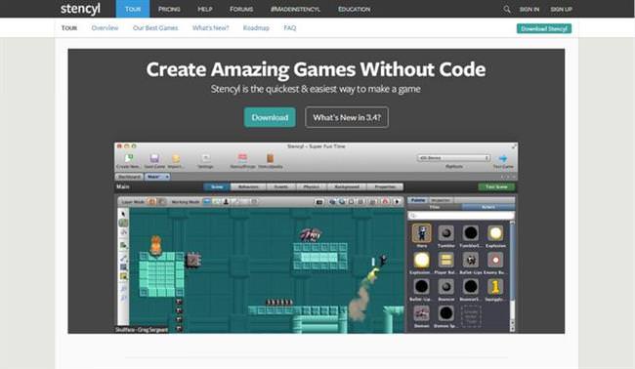
Task: Click the teal Download button
Action: click(270, 117)
